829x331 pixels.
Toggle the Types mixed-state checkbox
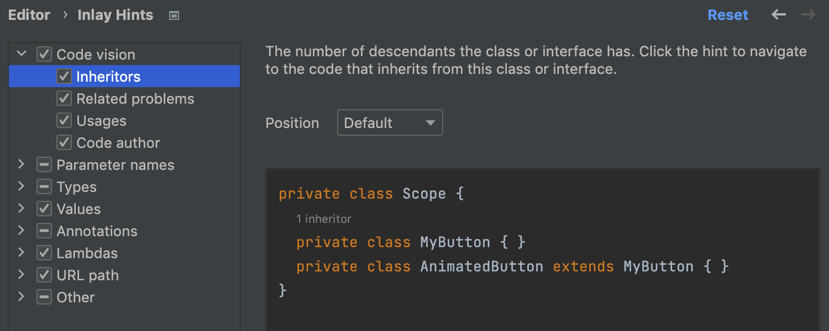(x=44, y=187)
